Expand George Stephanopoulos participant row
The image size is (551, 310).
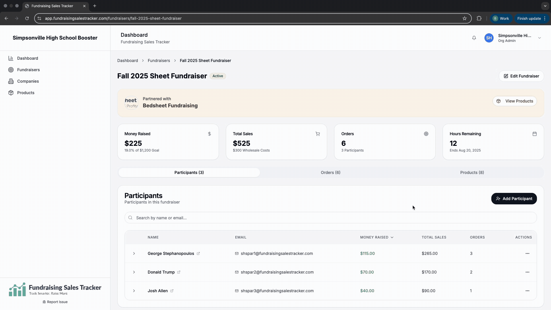[x=134, y=253]
